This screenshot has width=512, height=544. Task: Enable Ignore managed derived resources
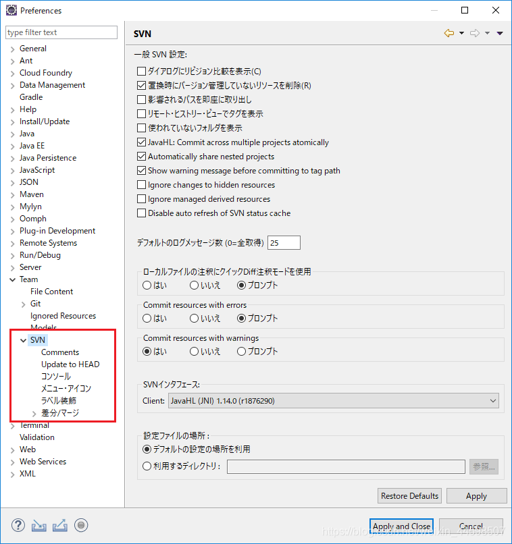pyautogui.click(x=141, y=199)
